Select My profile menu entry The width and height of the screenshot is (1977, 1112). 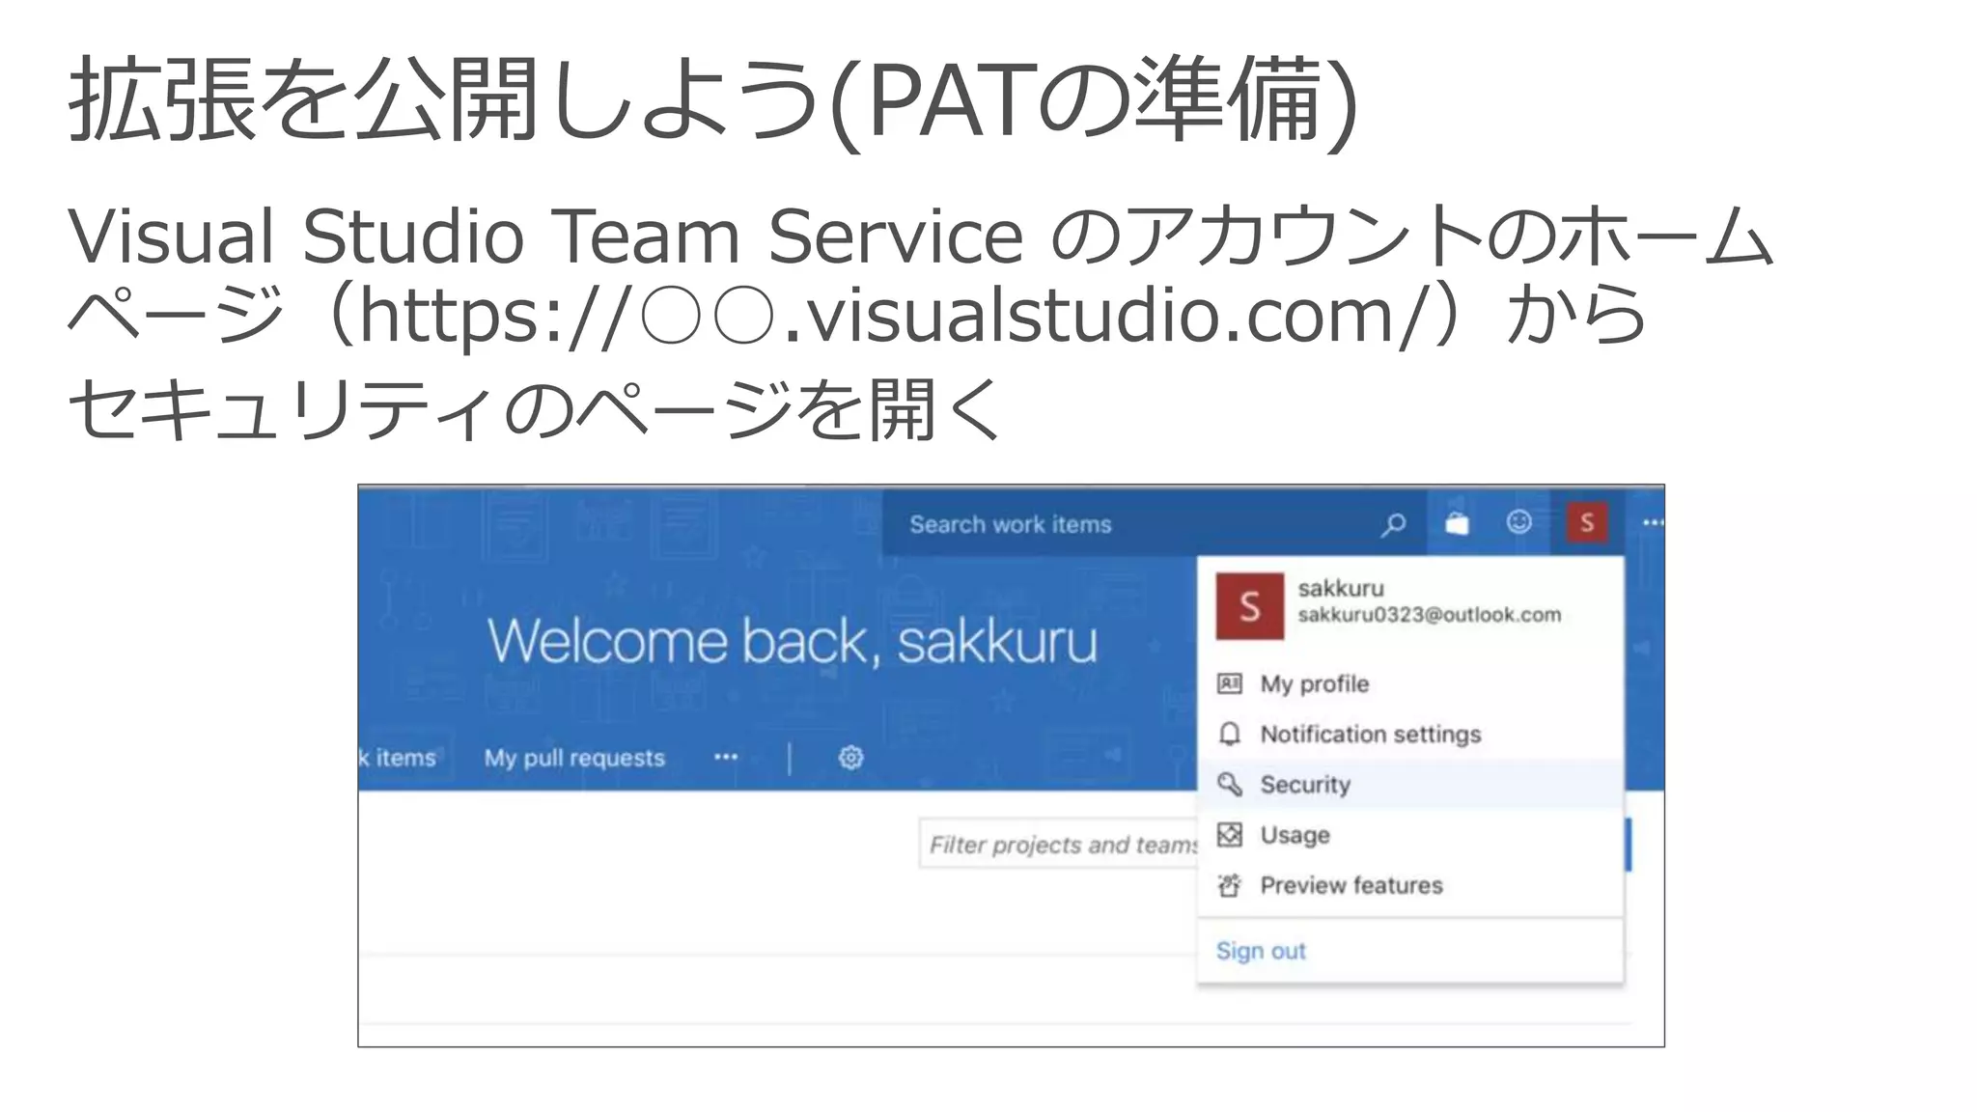coord(1314,684)
